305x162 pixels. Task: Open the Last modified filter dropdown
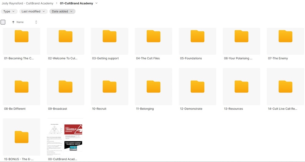33,12
